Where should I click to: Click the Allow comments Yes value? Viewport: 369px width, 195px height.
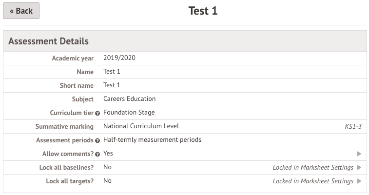click(x=108, y=153)
